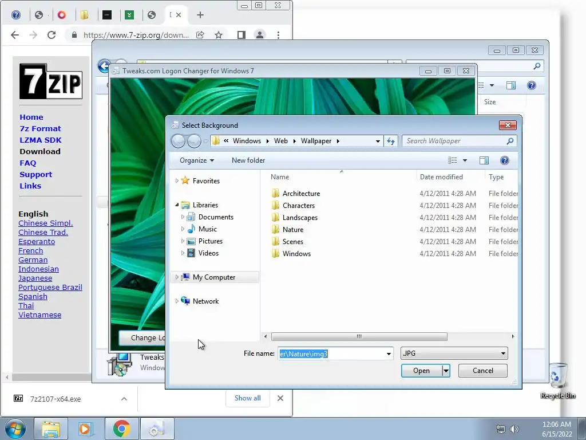Select the Architecture folder icon
The width and height of the screenshot is (586, 440).
tap(275, 194)
